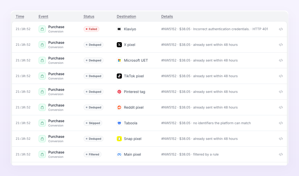299x176 pixels.
Task: Select the Snap pixel destination name
Action: [133, 139]
